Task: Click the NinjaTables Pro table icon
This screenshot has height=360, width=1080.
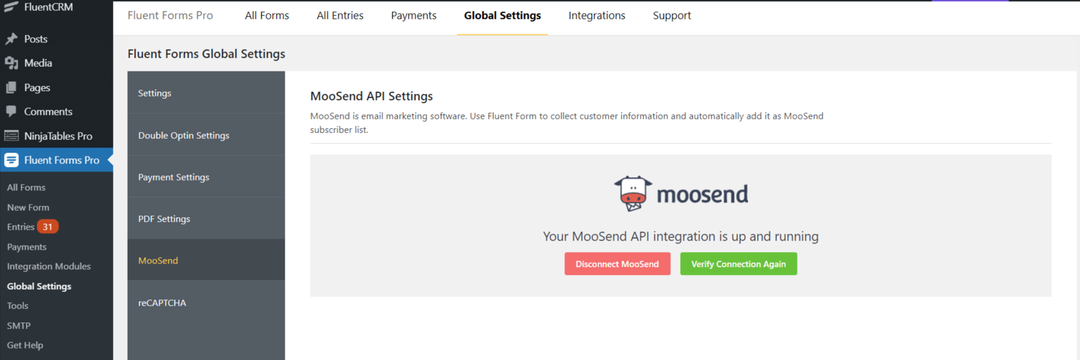Action: (11, 136)
